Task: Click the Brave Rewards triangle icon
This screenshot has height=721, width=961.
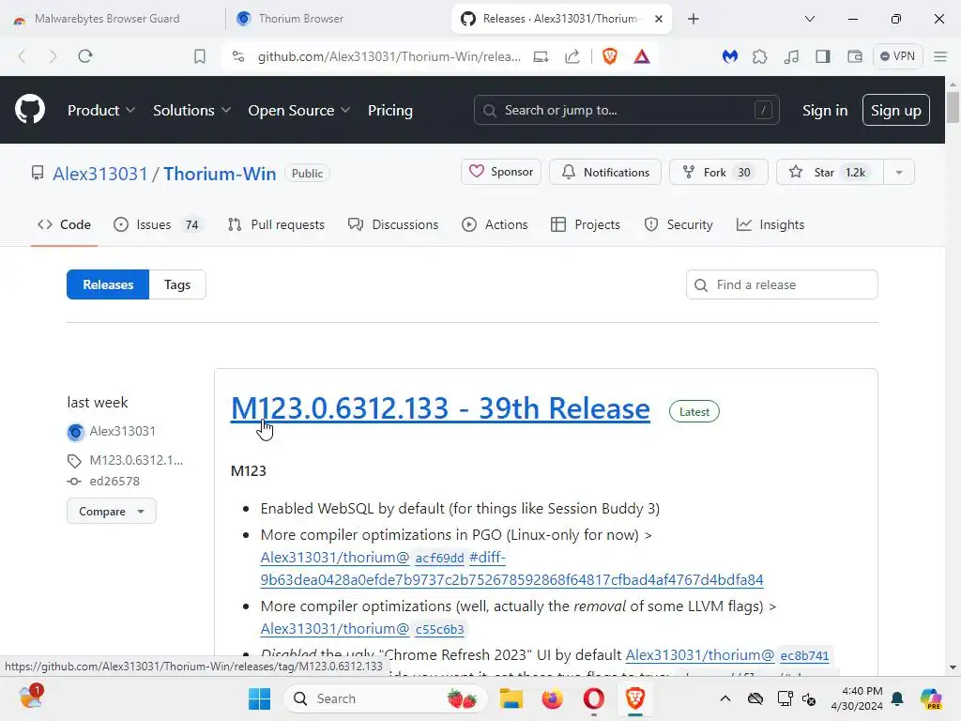Action: (x=642, y=56)
